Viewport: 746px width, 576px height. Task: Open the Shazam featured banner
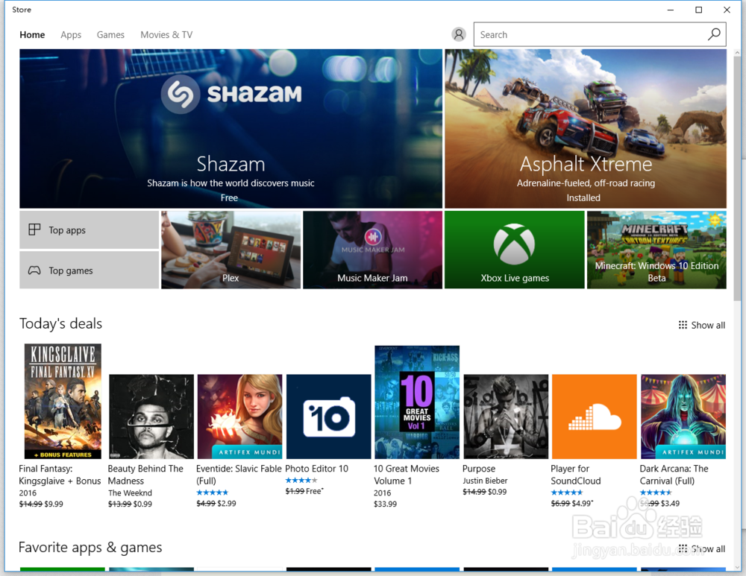click(231, 128)
